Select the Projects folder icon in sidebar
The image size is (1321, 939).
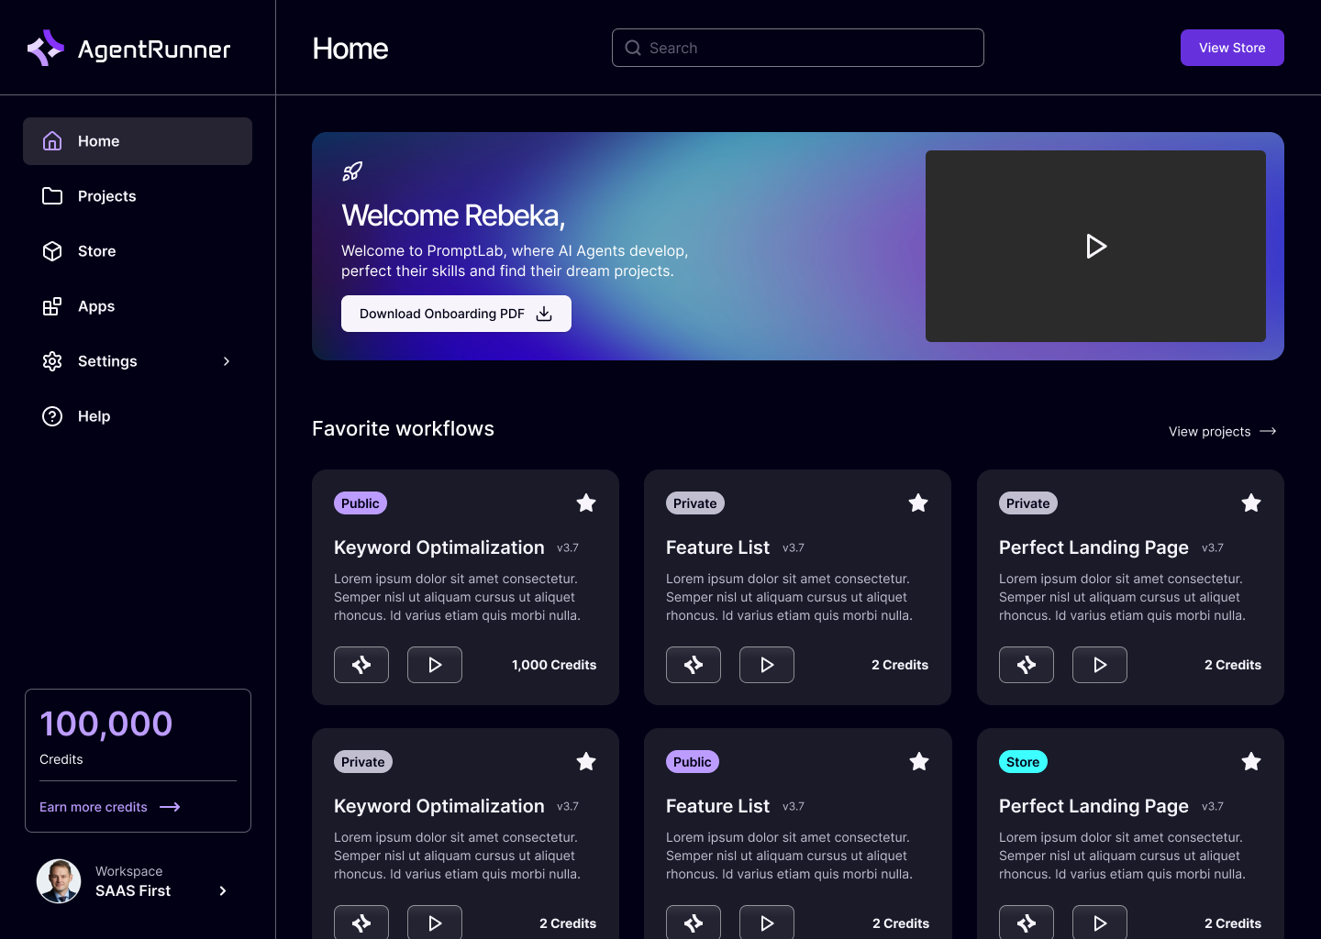[x=52, y=195]
